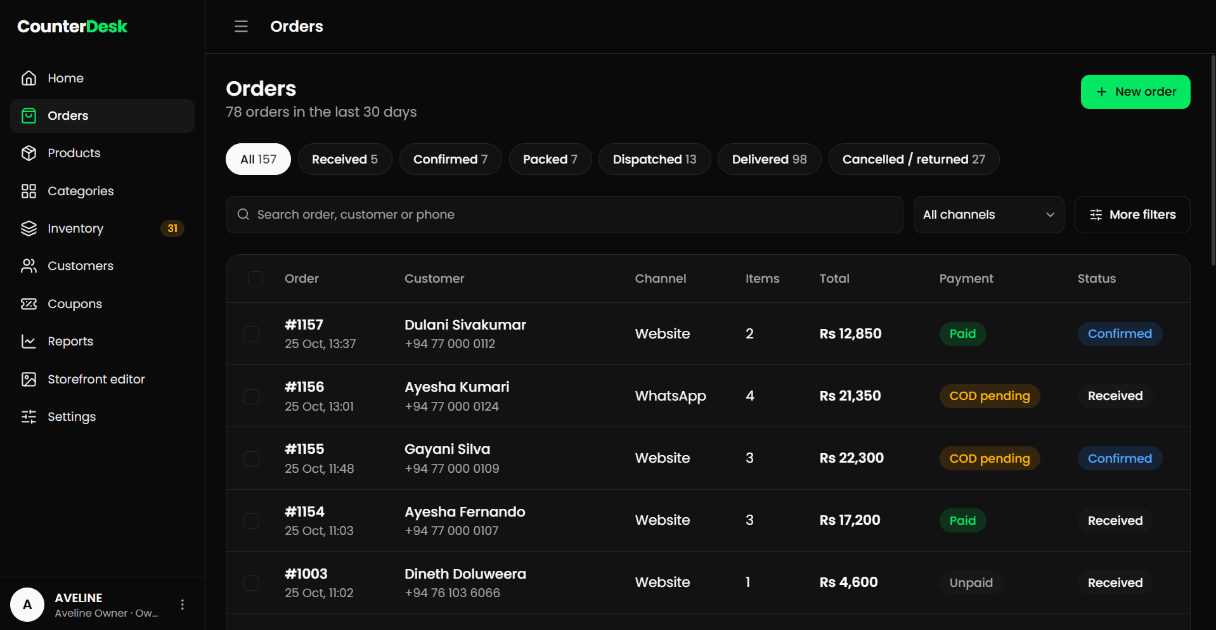Open order #1156
Screen dimensions: 1216x630
304,387
